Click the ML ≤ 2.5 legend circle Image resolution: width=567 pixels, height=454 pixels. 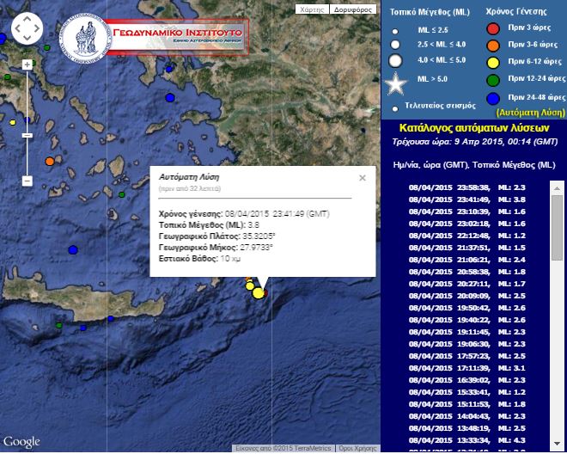click(395, 32)
